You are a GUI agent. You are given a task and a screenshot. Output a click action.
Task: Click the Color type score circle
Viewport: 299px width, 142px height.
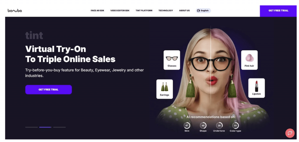[235, 126]
